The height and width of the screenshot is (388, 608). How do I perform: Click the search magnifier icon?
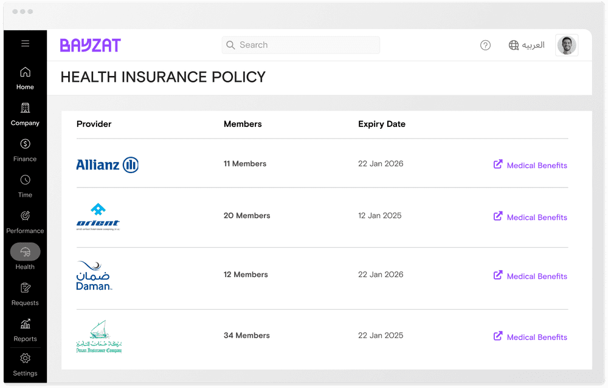(230, 45)
